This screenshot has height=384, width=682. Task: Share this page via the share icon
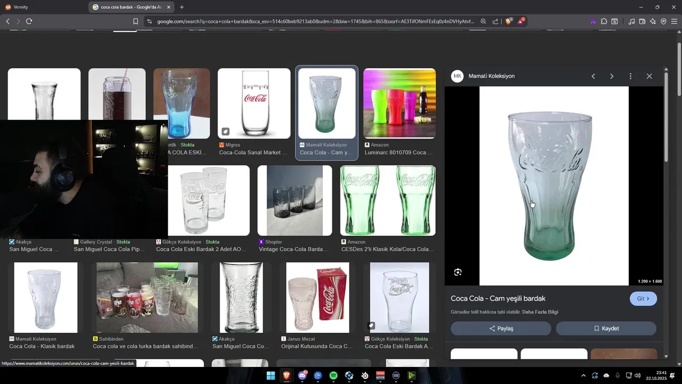coord(496,21)
